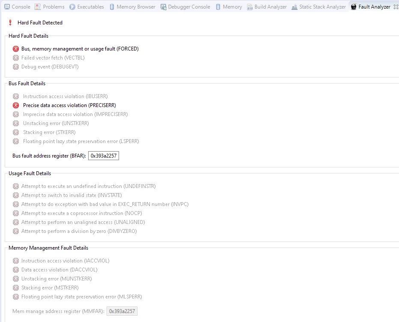Select 'Mem manage address register (MMFAR):' label
399x322 pixels.
click(x=58, y=311)
